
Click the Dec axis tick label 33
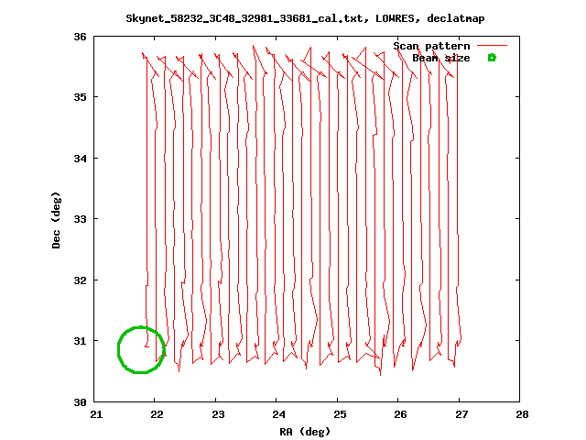click(x=80, y=219)
